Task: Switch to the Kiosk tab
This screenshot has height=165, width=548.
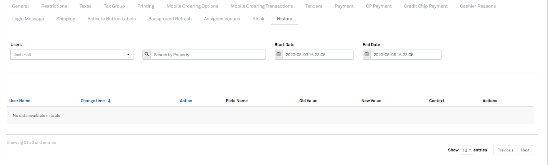Action: [258, 19]
